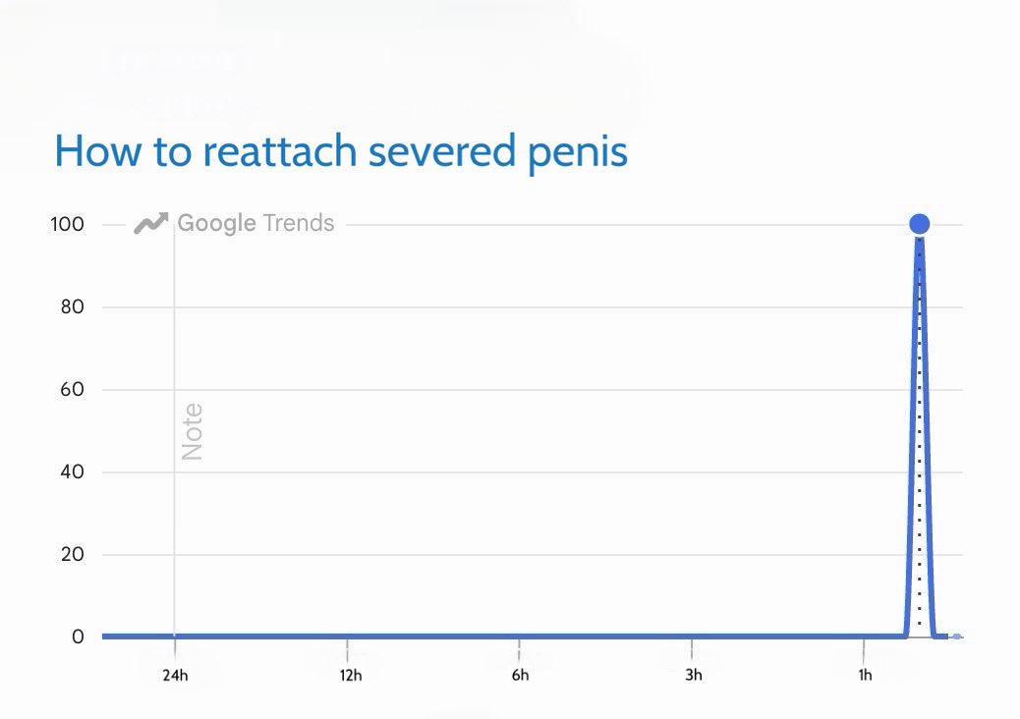Image resolution: width=1020 pixels, height=719 pixels.
Task: Select the 12h time axis label
Action: (350, 676)
